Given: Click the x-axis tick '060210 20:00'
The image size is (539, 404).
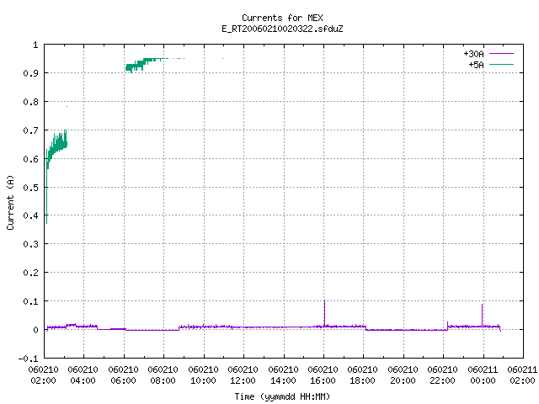Looking at the screenshot, I should point(403,375).
